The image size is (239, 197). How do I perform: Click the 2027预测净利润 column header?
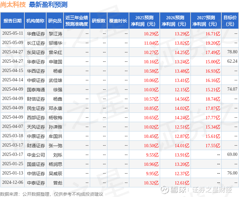click(206, 21)
